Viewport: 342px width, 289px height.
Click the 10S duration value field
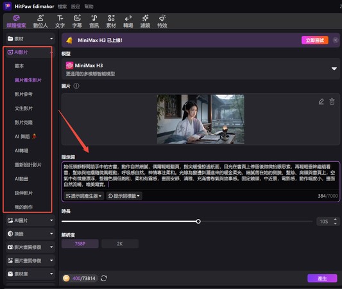[324, 222]
